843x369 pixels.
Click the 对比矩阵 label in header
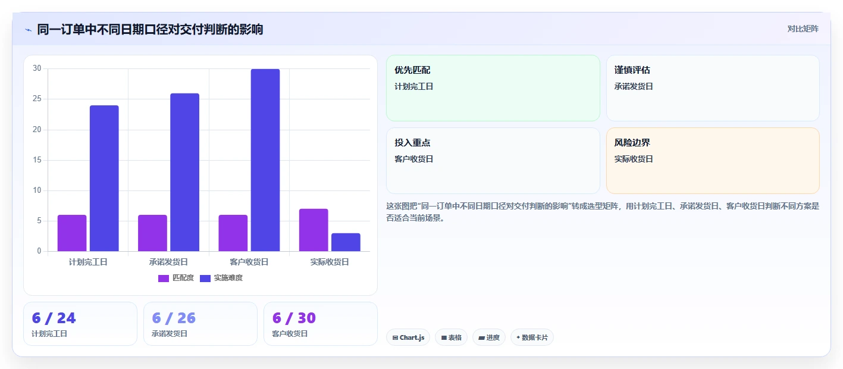pyautogui.click(x=803, y=29)
